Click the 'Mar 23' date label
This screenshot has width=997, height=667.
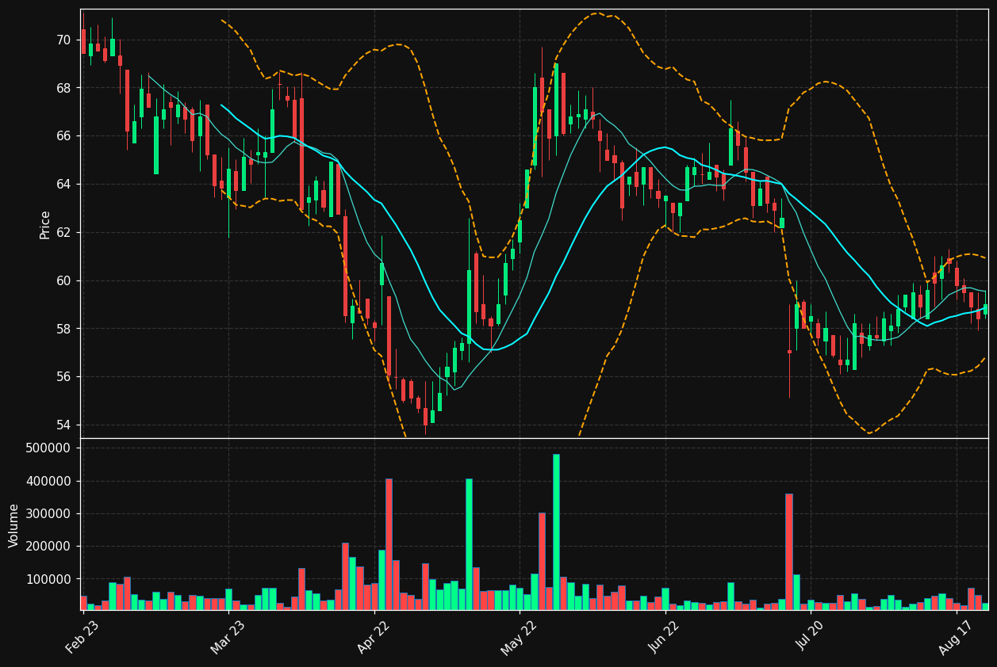click(228, 637)
